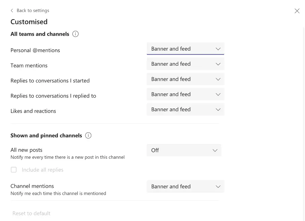
Task: Expand the Channel mentions dropdown
Action: [x=185, y=186]
